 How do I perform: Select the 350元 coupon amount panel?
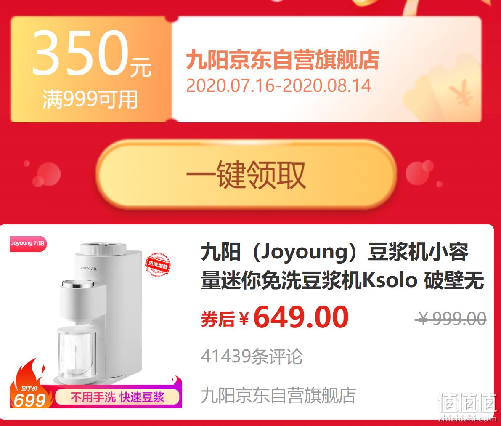(91, 69)
